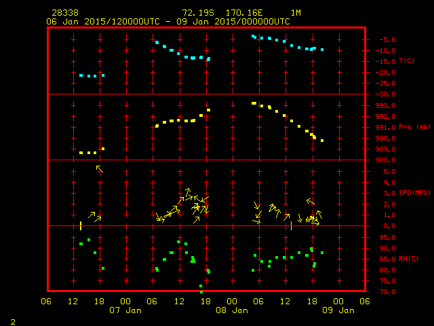Click the 991.0 pressure tick value

point(386,128)
